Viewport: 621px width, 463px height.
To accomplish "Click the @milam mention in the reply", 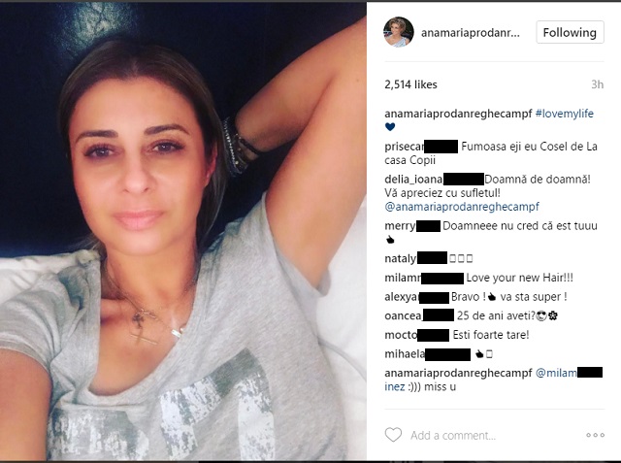I will pyautogui.click(x=569, y=373).
